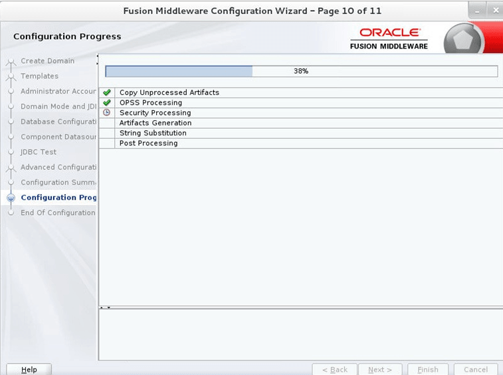The width and height of the screenshot is (503, 375).
Task: Click the Advanced Configuration step node icon
Action: pyautogui.click(x=11, y=168)
